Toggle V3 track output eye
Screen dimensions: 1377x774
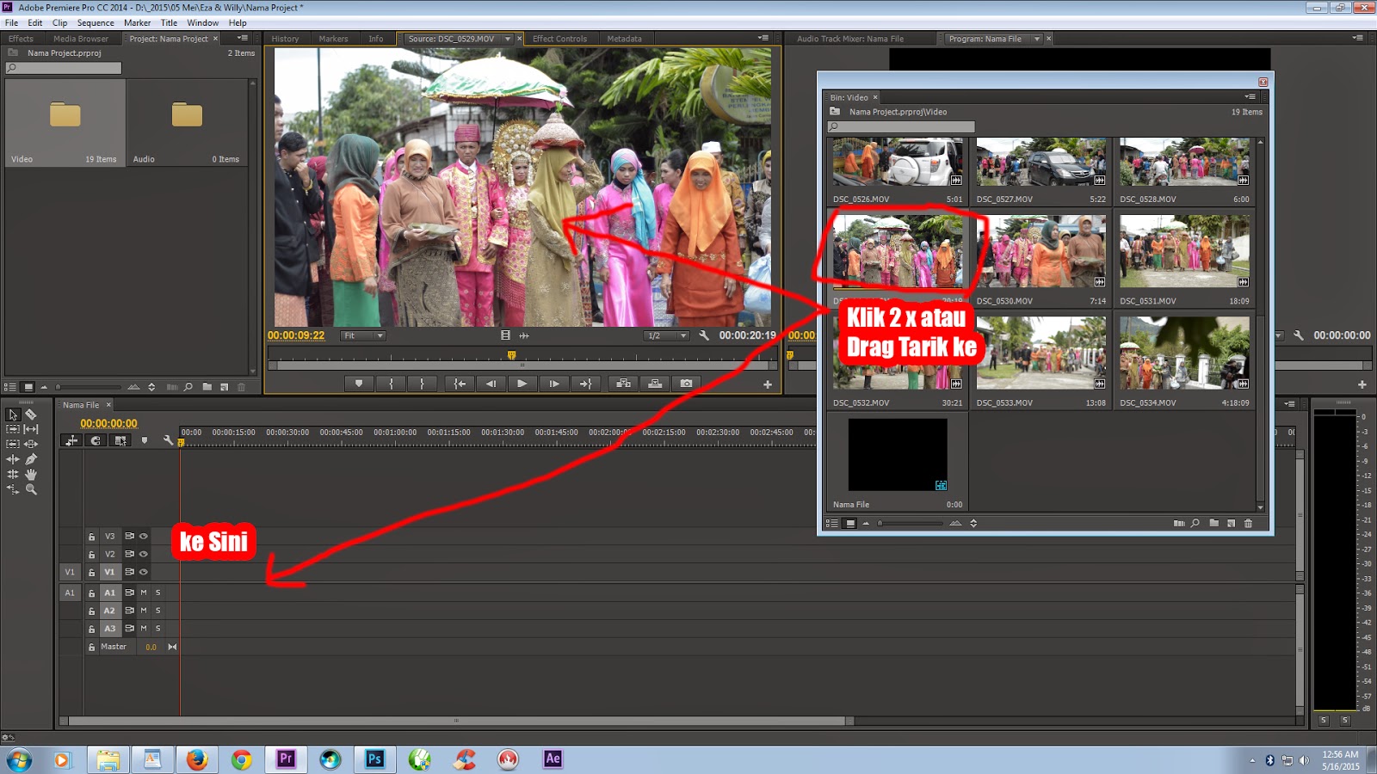coord(144,536)
